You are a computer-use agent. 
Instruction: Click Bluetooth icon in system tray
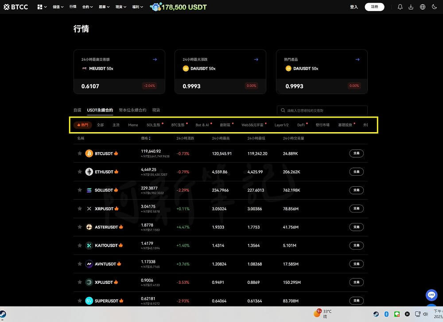point(386,314)
